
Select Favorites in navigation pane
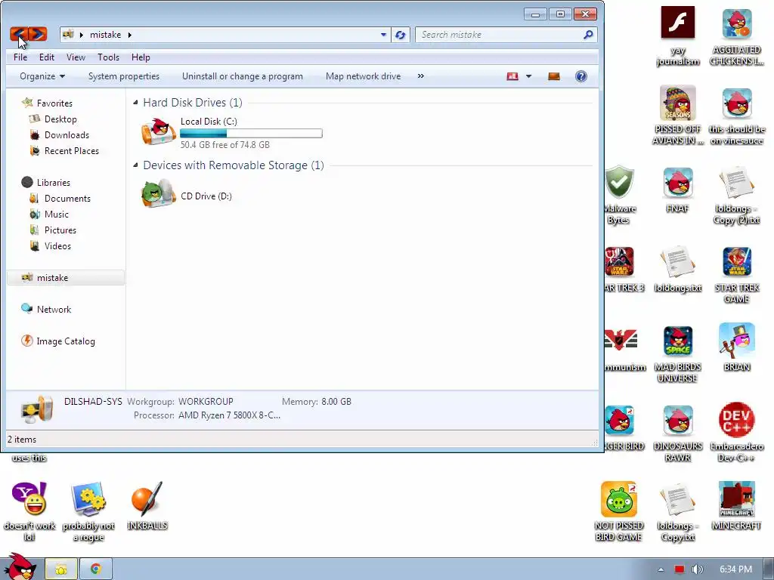(54, 103)
